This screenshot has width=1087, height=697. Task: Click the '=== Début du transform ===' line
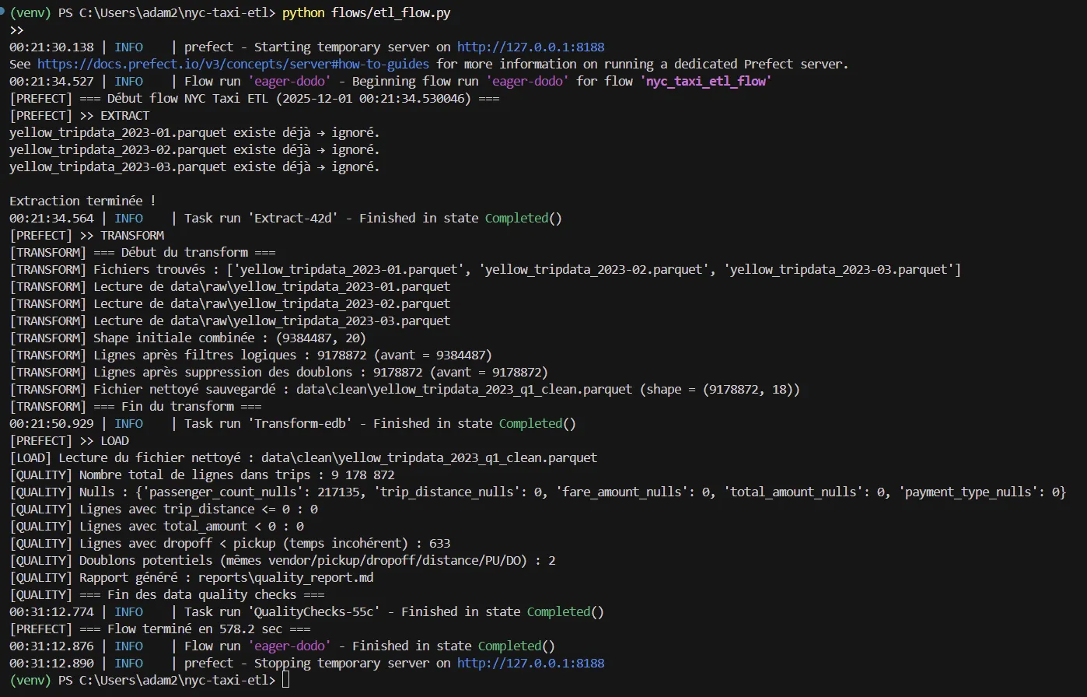[x=142, y=253]
